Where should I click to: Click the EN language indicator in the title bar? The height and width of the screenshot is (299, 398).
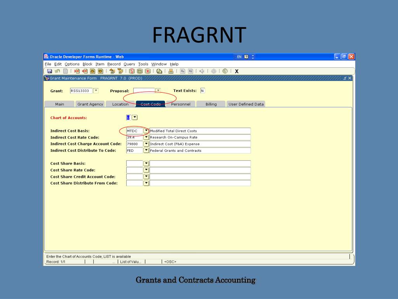[x=239, y=57]
